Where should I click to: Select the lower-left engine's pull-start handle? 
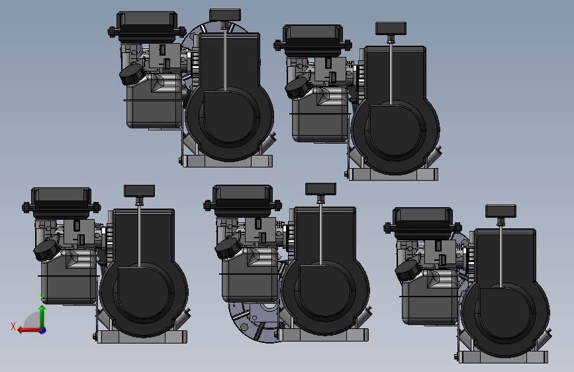pyautogui.click(x=139, y=191)
